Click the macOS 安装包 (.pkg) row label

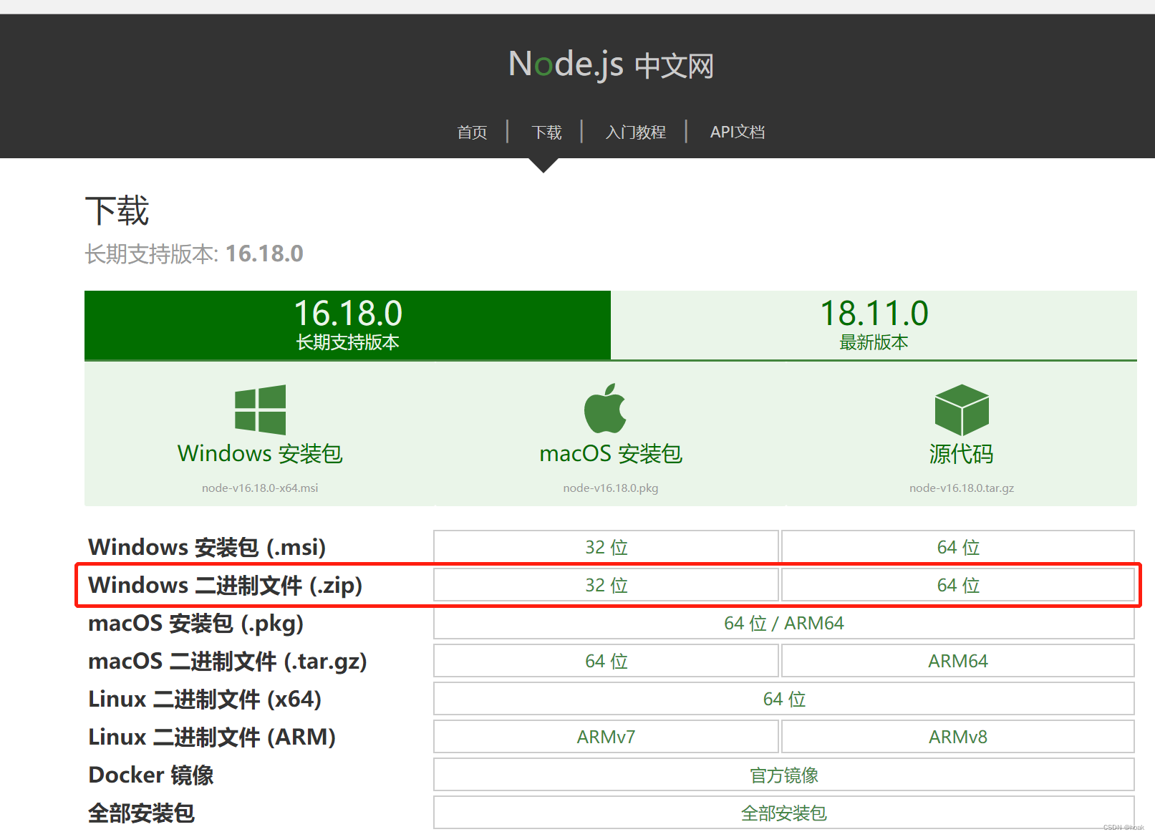(x=195, y=623)
